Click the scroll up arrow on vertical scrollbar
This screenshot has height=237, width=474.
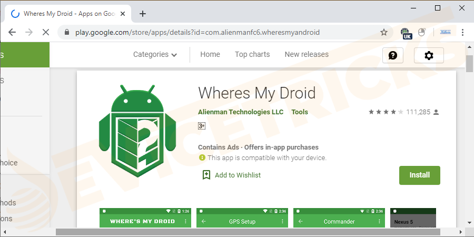469,47
